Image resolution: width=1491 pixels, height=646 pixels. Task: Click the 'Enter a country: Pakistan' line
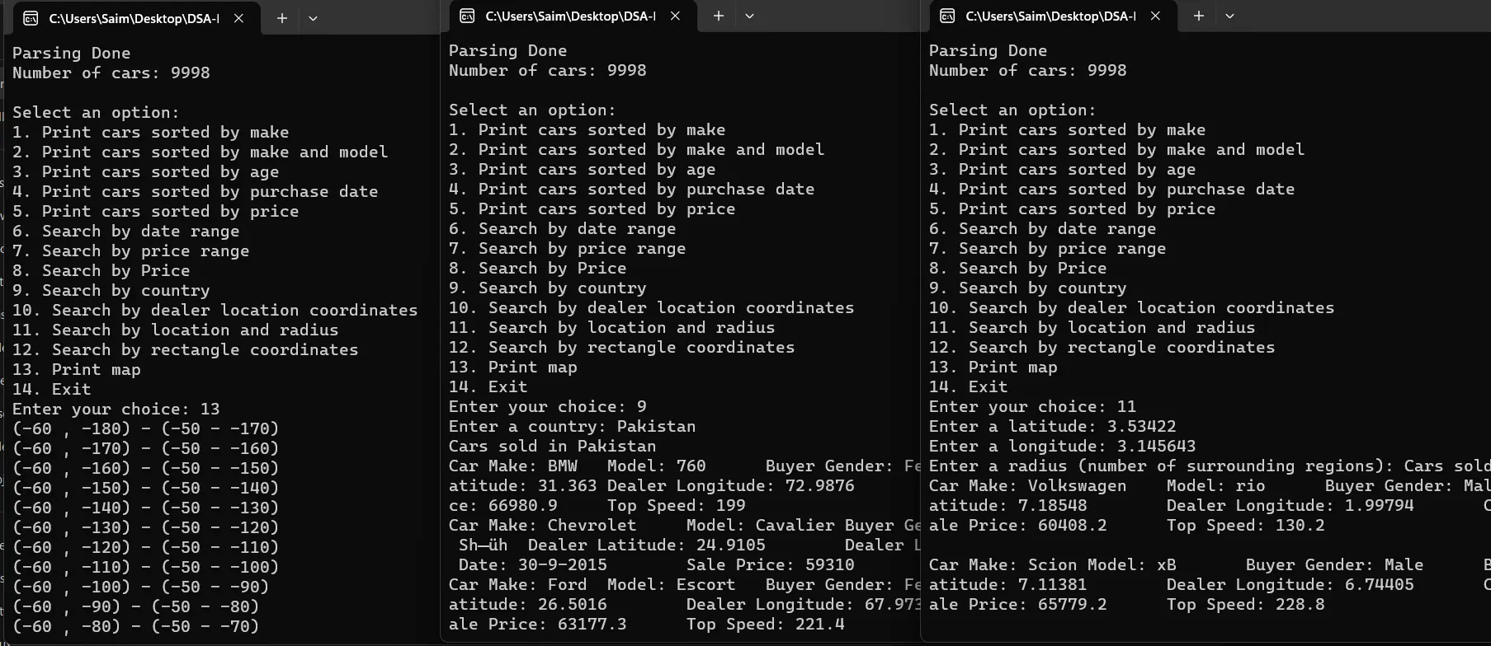[x=572, y=427]
